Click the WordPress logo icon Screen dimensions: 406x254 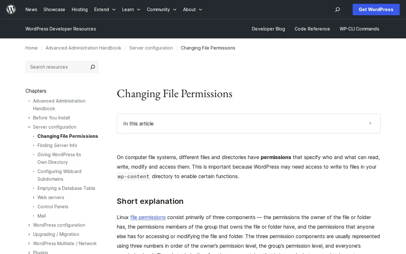coord(11,9)
